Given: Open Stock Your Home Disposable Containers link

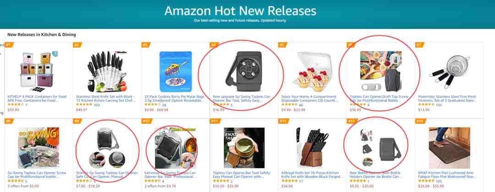Looking at the screenshot, I should (x=309, y=99).
